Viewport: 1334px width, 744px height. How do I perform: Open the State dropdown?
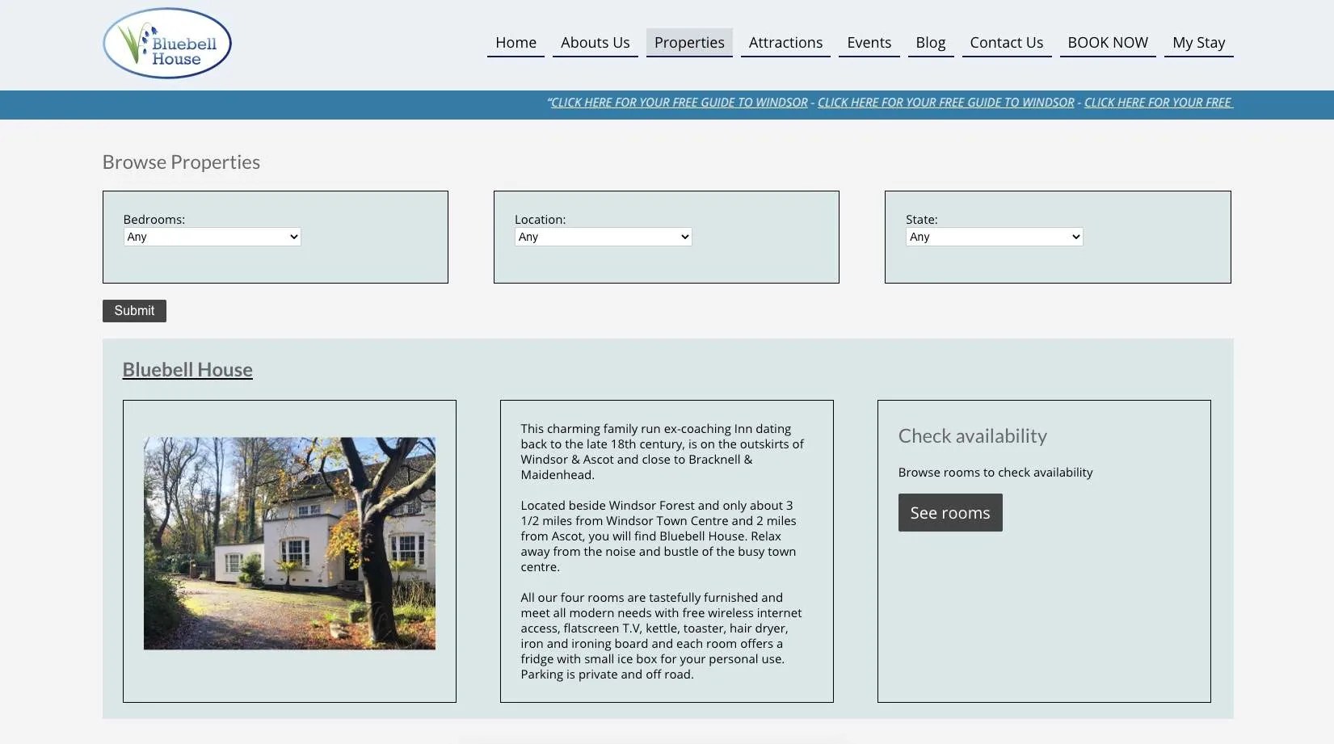pyautogui.click(x=994, y=237)
